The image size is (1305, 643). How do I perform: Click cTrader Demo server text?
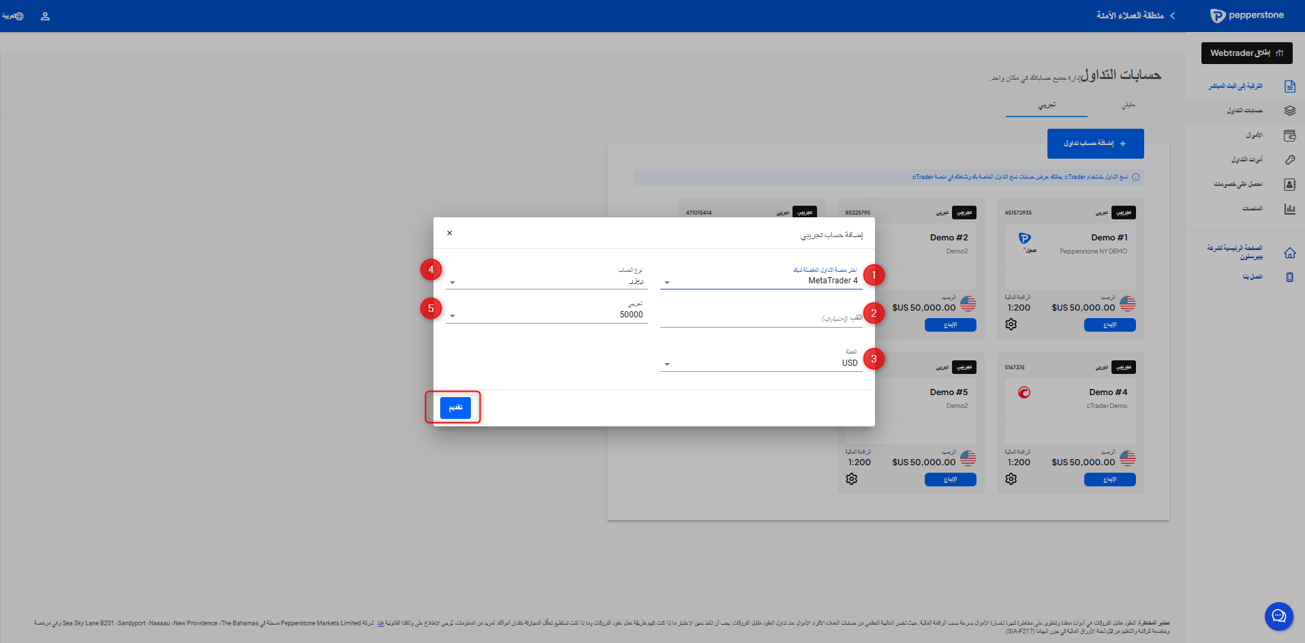pos(1107,406)
